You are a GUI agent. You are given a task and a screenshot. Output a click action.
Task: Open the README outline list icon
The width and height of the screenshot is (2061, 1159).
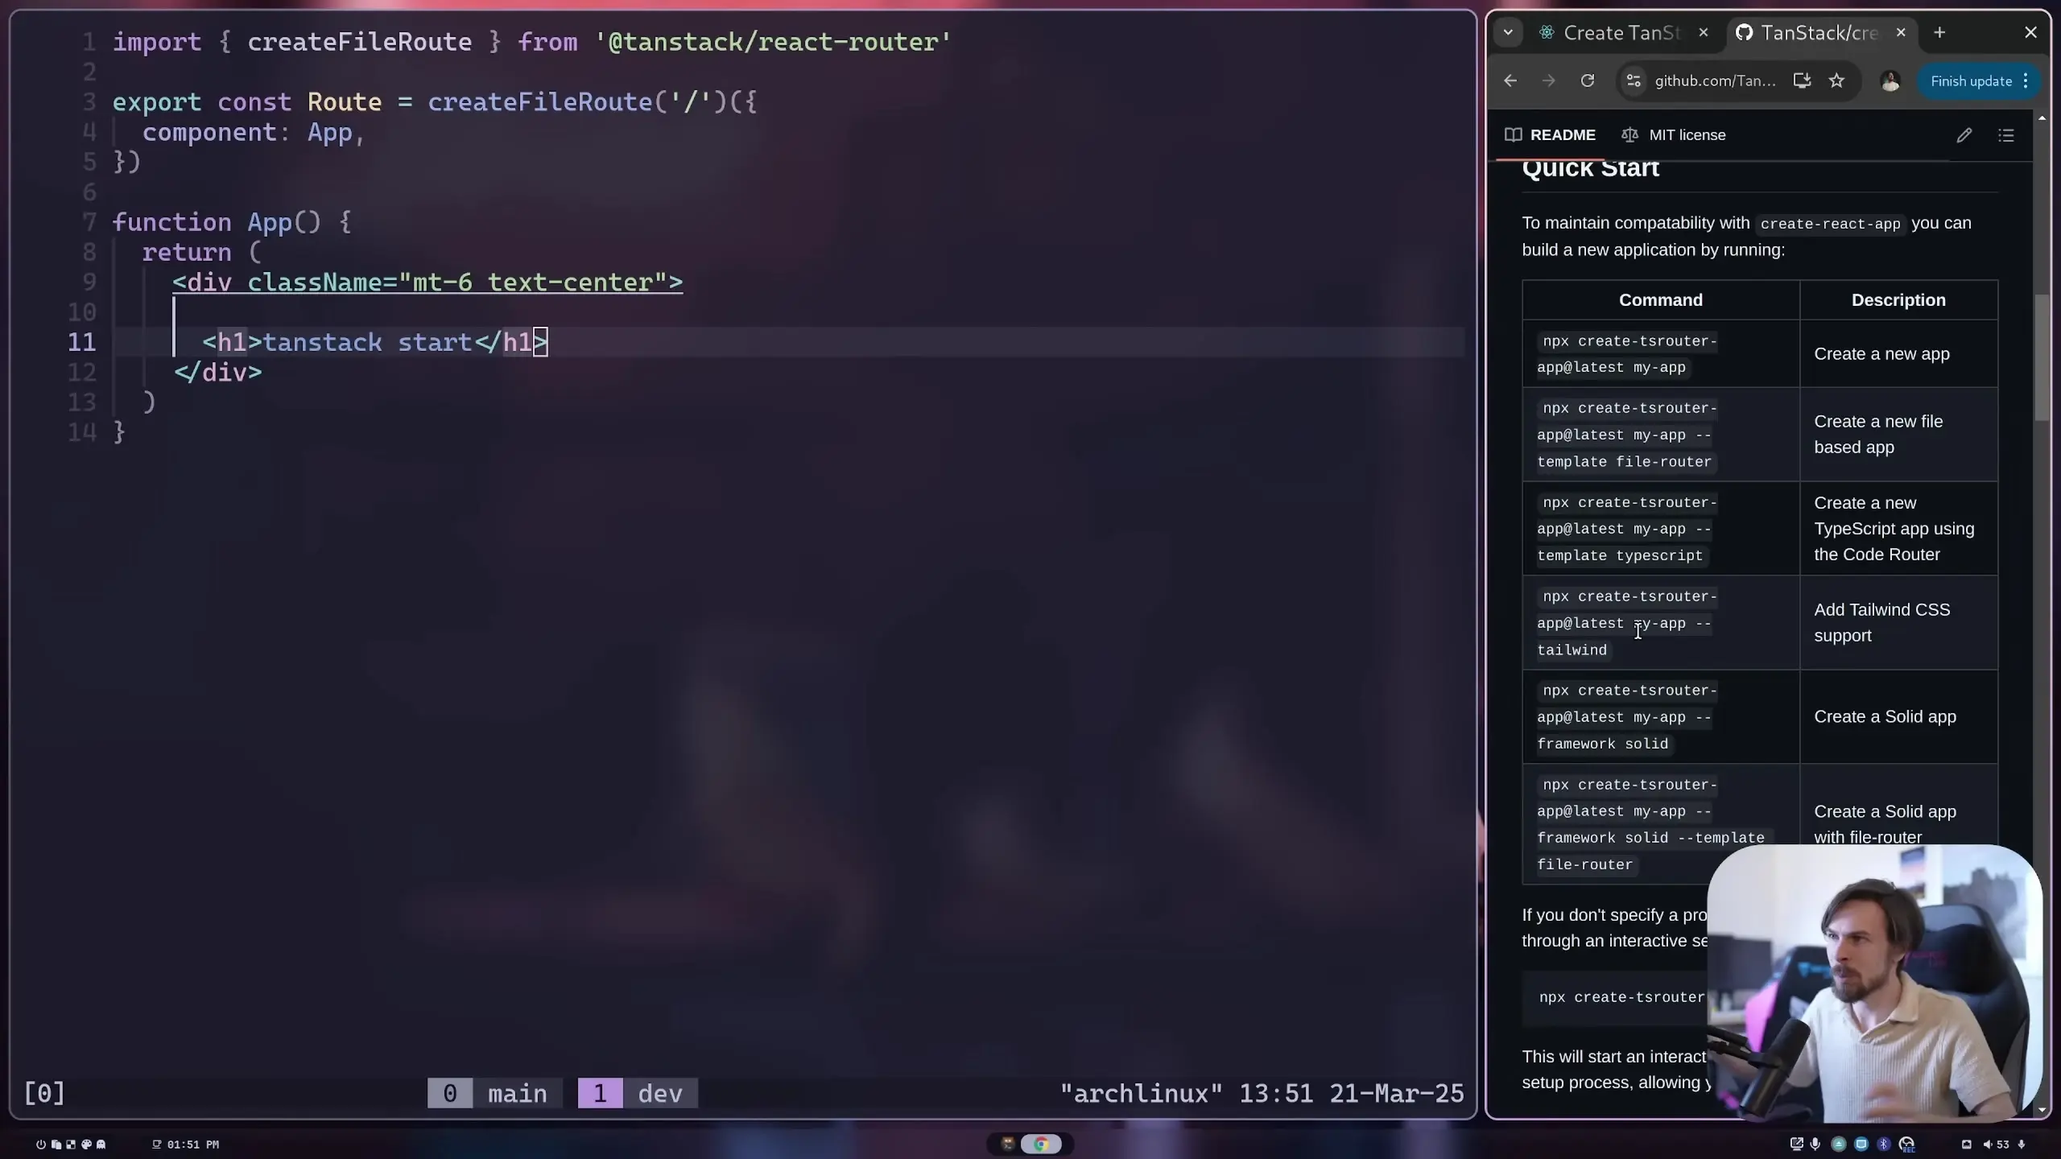point(2006,135)
